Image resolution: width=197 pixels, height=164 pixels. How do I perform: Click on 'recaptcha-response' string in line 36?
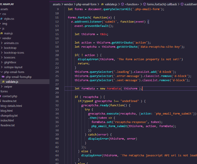coord(131,122)
